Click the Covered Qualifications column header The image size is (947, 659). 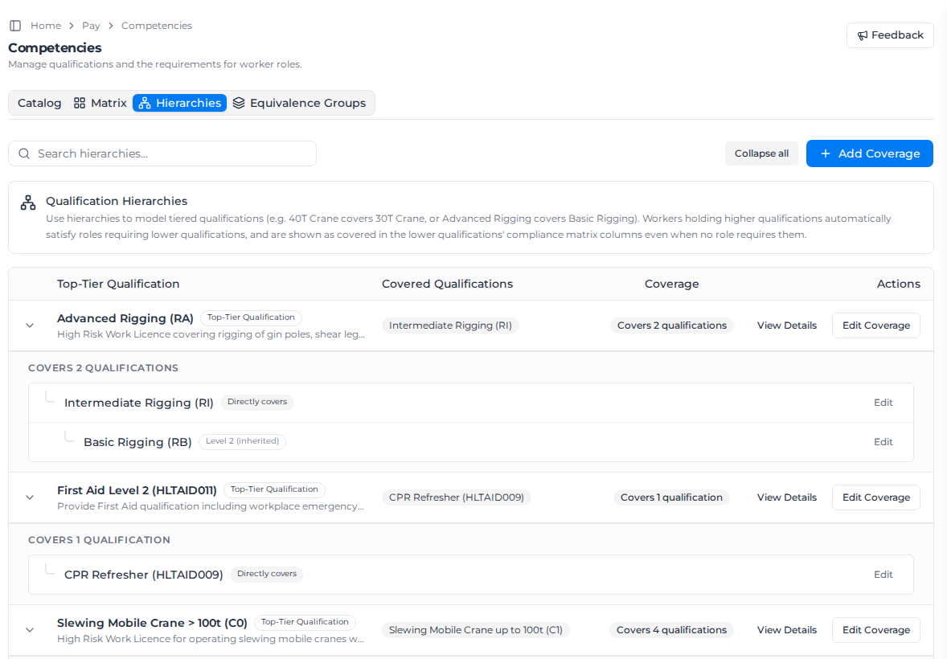click(x=447, y=284)
